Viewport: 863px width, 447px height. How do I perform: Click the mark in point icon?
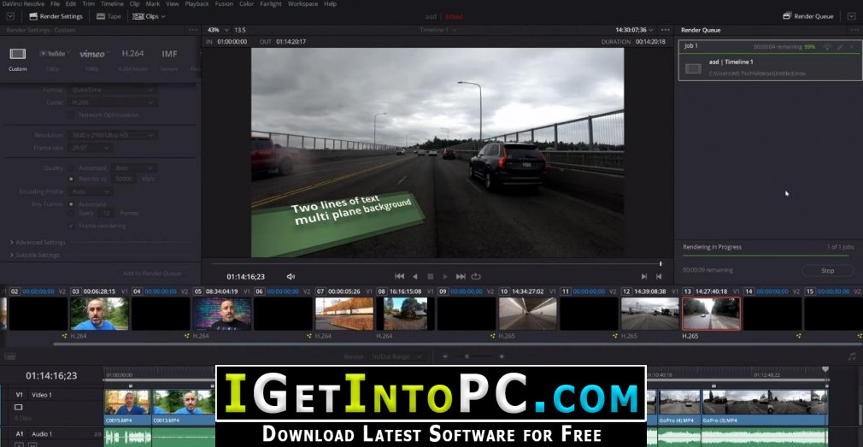[644, 276]
